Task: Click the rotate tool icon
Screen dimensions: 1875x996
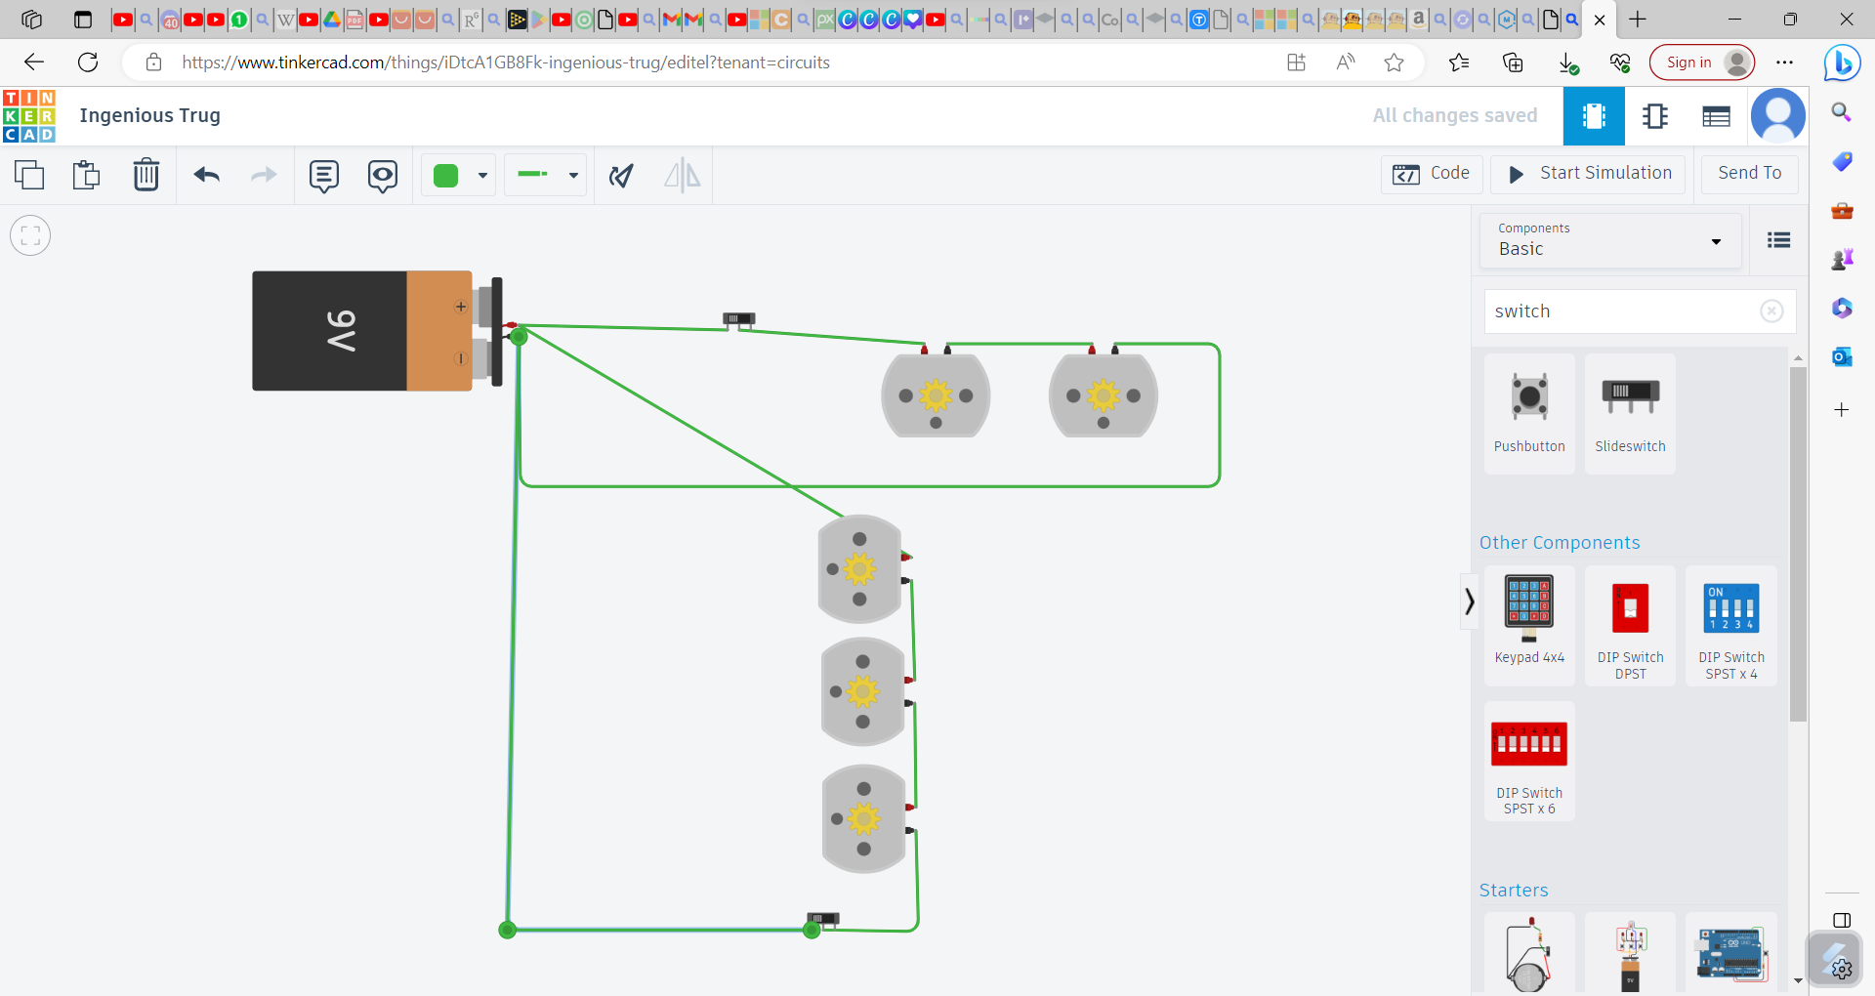Action: [621, 176]
